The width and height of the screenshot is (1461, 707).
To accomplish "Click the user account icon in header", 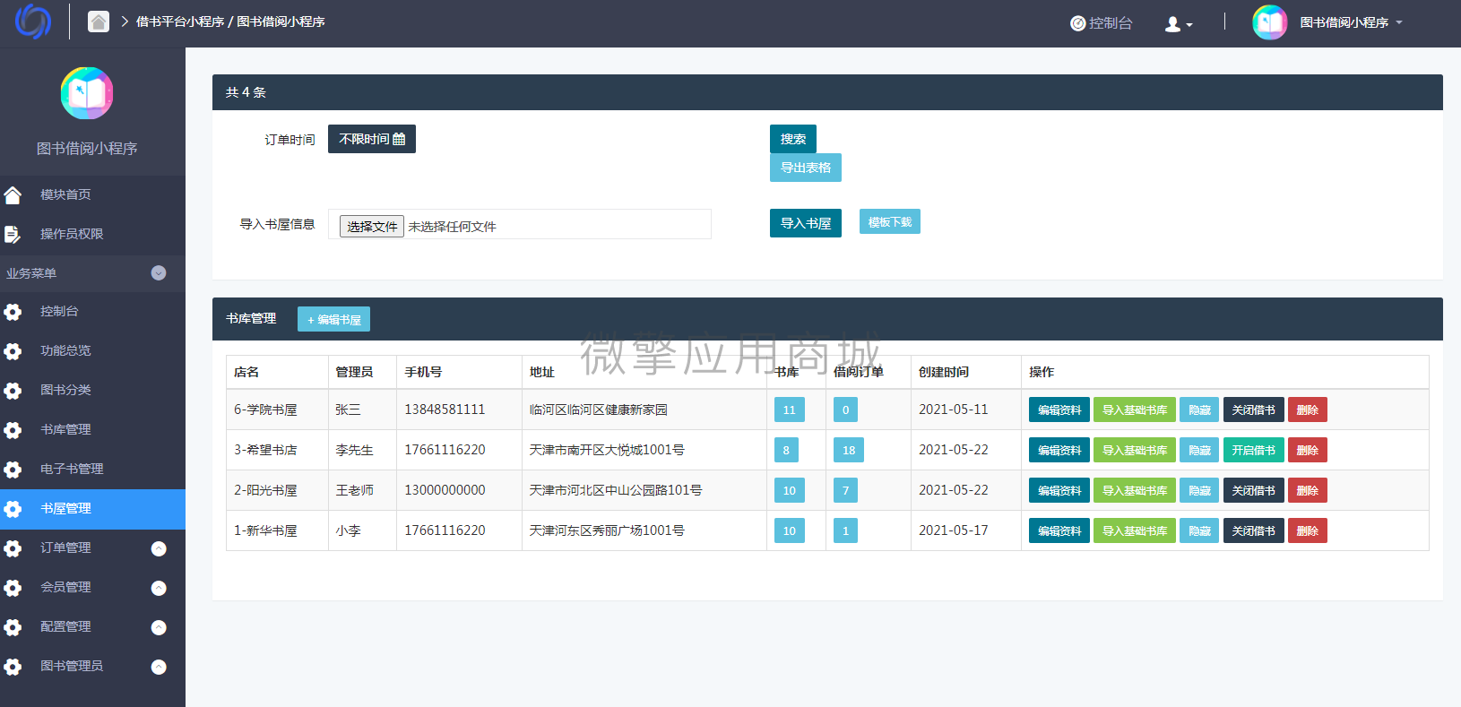I will click(x=1178, y=24).
